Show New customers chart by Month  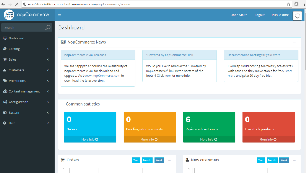(x=272, y=160)
